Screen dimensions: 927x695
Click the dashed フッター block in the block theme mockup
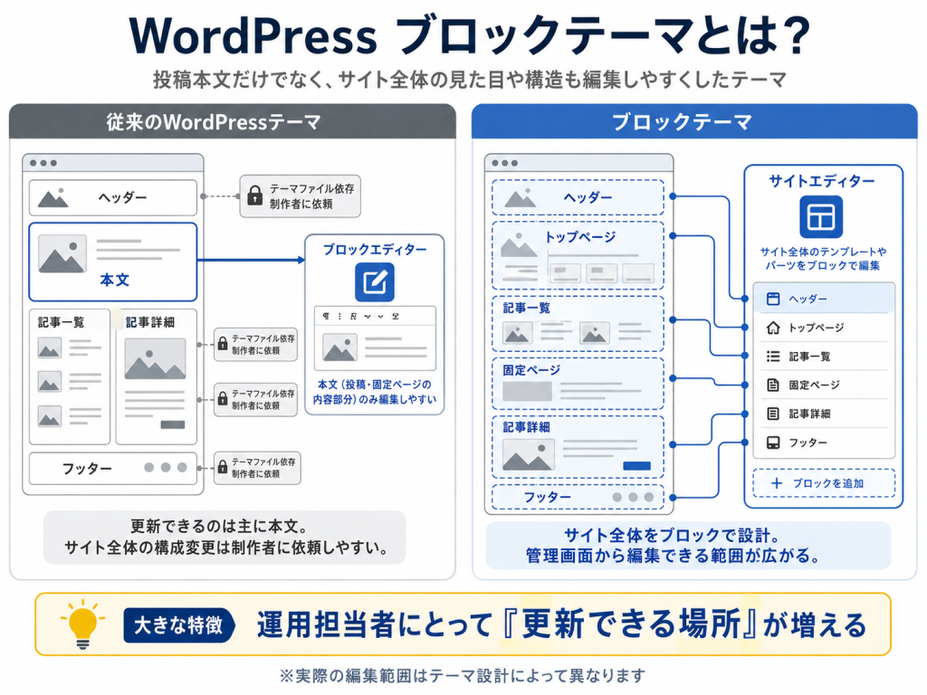point(578,497)
